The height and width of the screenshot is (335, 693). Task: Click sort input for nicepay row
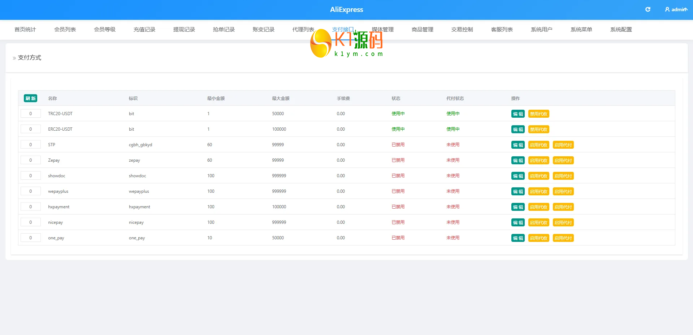31,222
